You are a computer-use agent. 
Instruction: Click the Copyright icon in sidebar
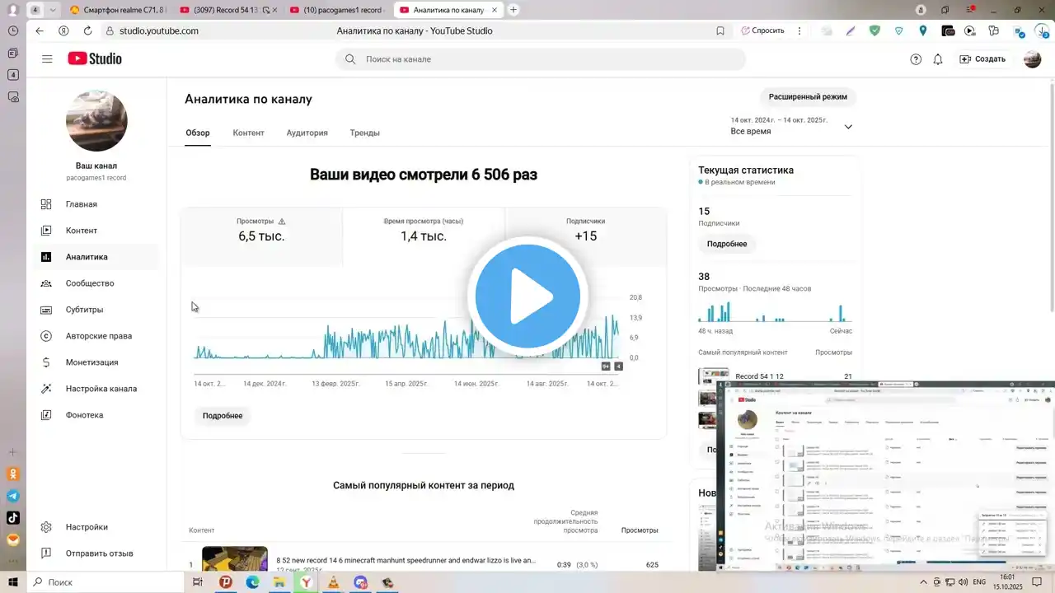[47, 336]
